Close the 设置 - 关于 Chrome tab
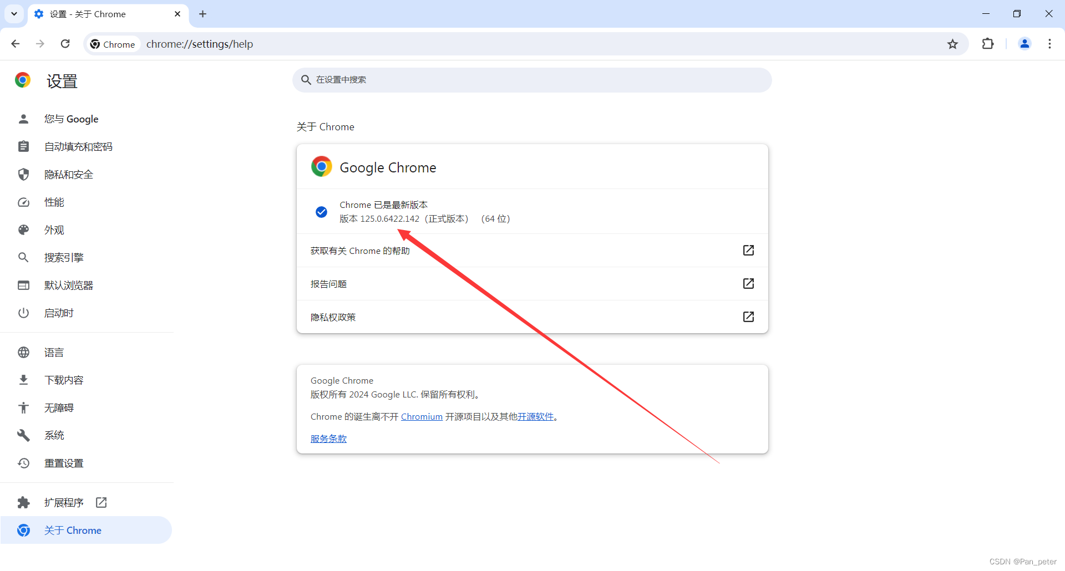1065x571 pixels. (177, 14)
